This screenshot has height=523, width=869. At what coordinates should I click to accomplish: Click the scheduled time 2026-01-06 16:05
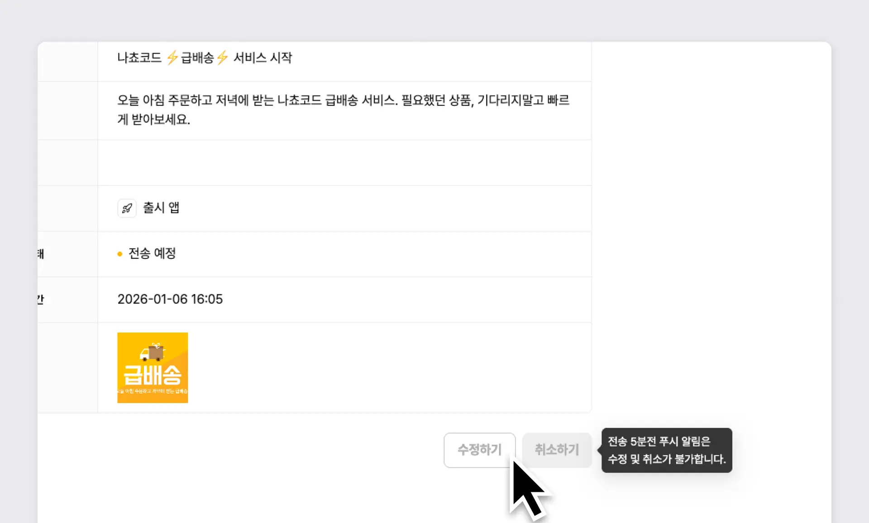170,299
